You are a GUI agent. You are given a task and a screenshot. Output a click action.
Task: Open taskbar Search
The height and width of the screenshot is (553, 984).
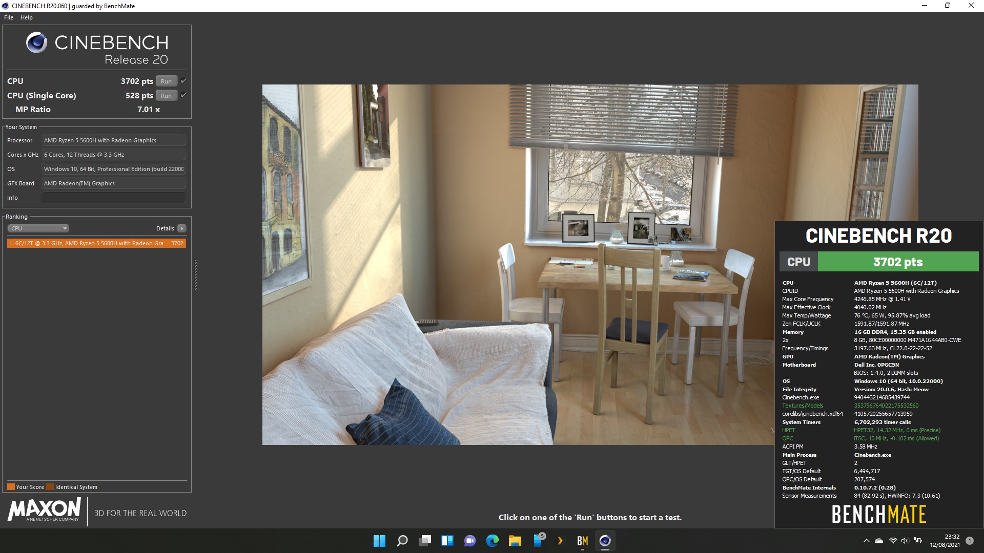coord(402,541)
